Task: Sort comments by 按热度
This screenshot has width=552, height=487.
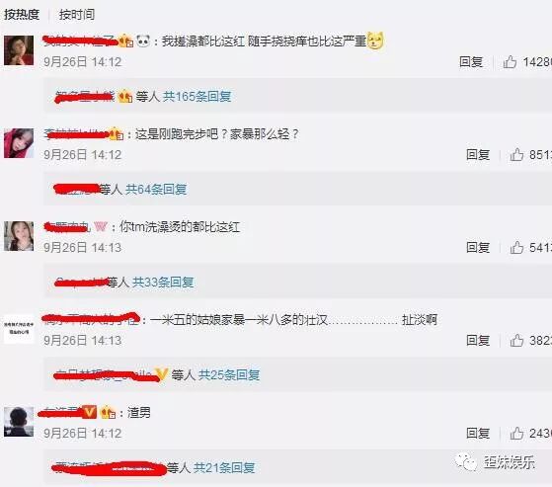Action: point(22,15)
